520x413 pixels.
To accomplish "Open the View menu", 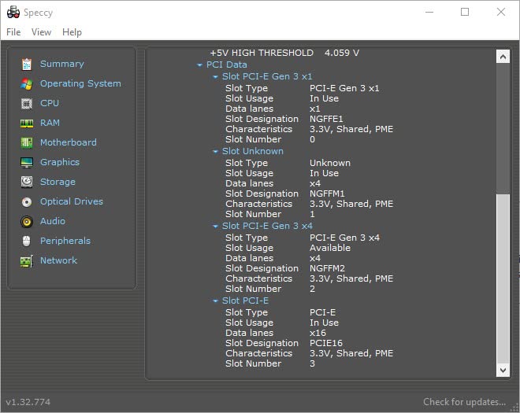I will (41, 32).
